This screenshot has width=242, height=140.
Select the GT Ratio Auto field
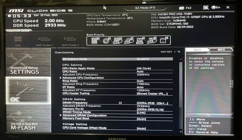pyautogui.click(x=140, y=87)
